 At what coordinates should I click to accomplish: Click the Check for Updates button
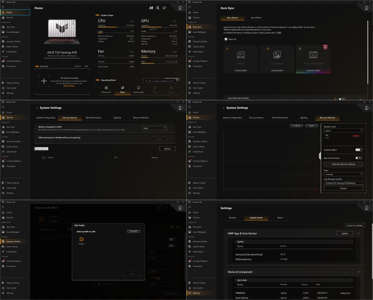click(x=355, y=226)
